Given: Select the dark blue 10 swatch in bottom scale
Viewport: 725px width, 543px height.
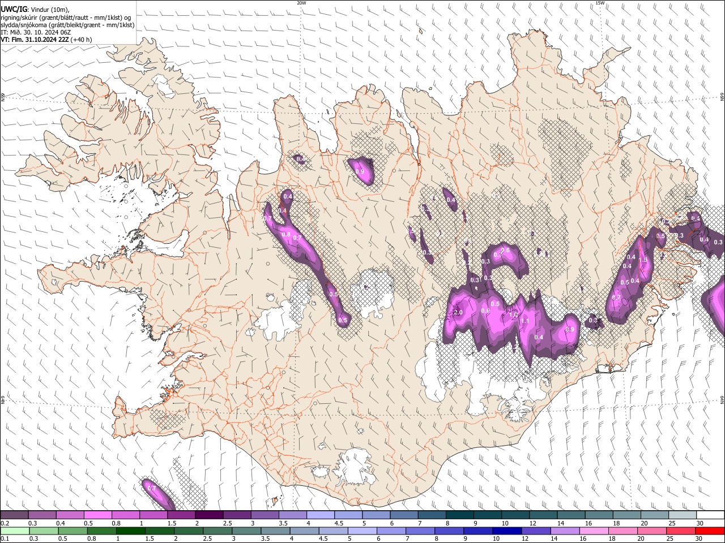Looking at the screenshot, I should [507, 531].
